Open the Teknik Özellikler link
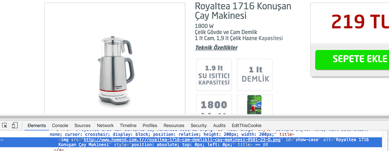The height and width of the screenshot is (151, 389). click(216, 47)
